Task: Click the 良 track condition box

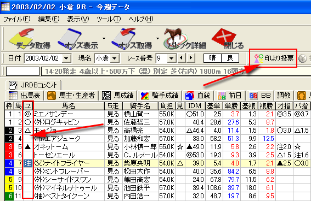Action: [230, 58]
